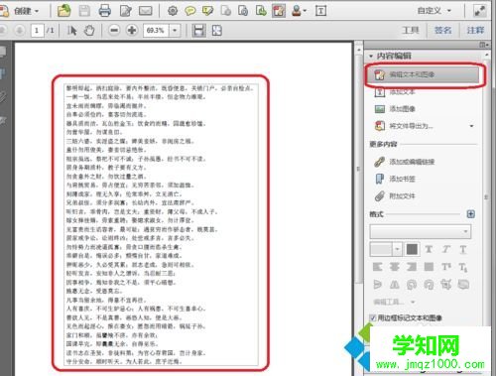The image size is (496, 376).
Task: Print the document using printer icon
Action: coord(105,11)
